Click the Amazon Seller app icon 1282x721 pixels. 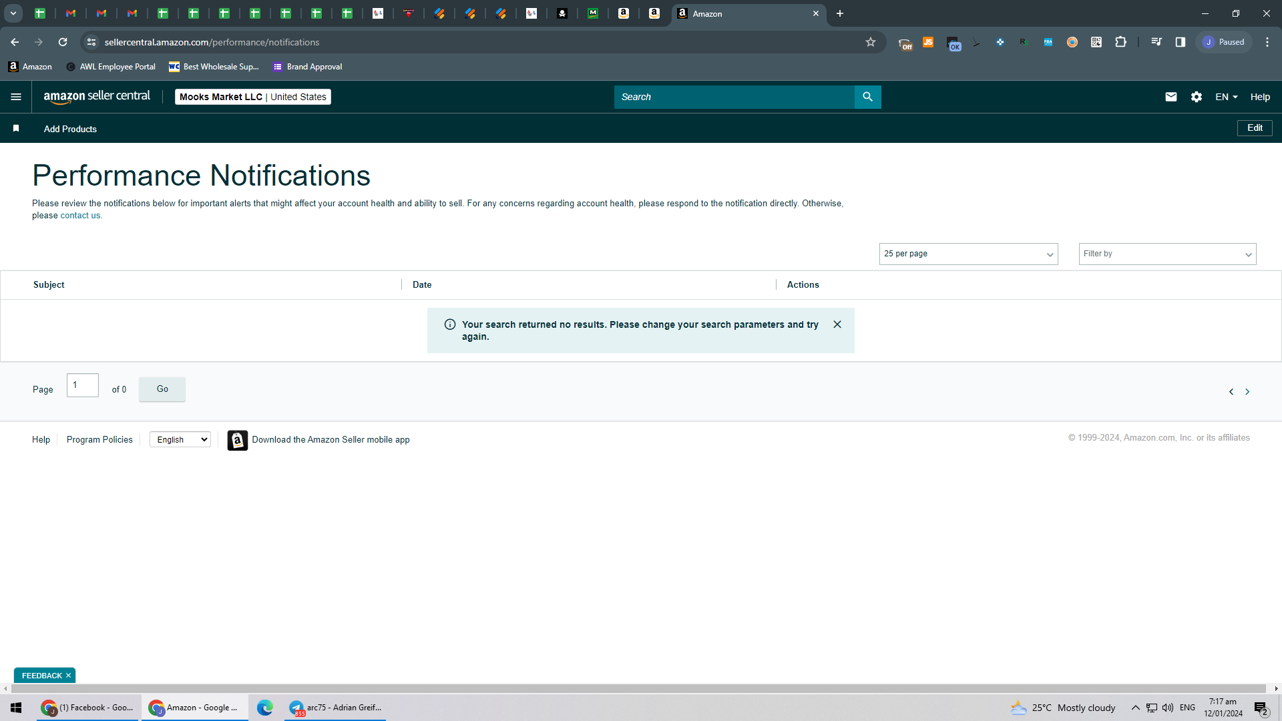tap(237, 440)
